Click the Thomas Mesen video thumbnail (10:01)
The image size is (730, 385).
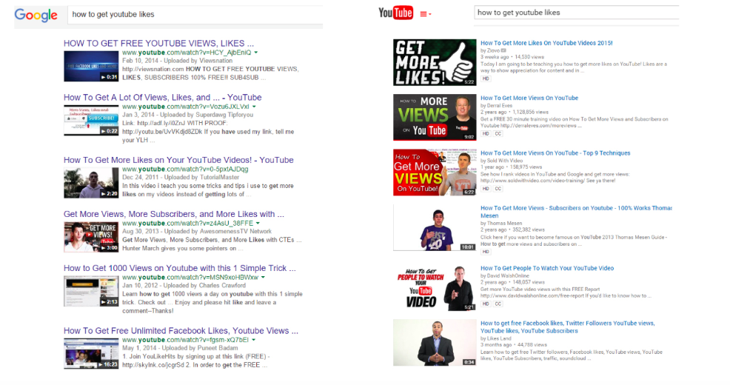435,227
